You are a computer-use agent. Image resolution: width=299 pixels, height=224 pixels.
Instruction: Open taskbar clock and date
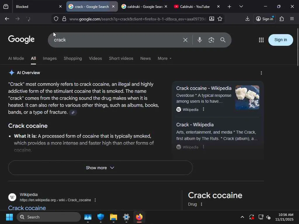click(284, 217)
